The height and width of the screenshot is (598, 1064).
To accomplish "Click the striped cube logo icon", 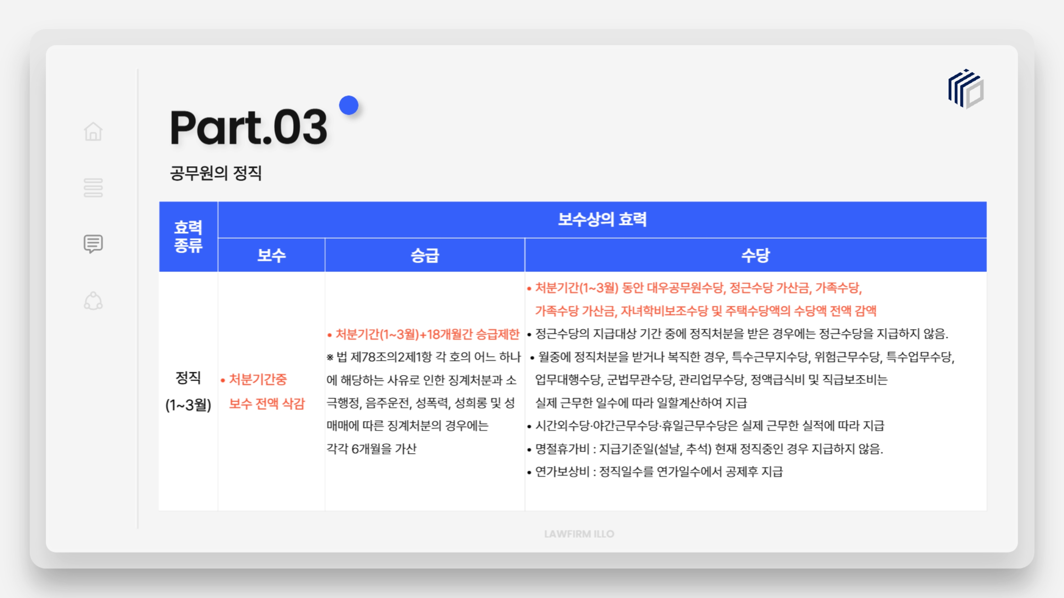I will click(966, 89).
